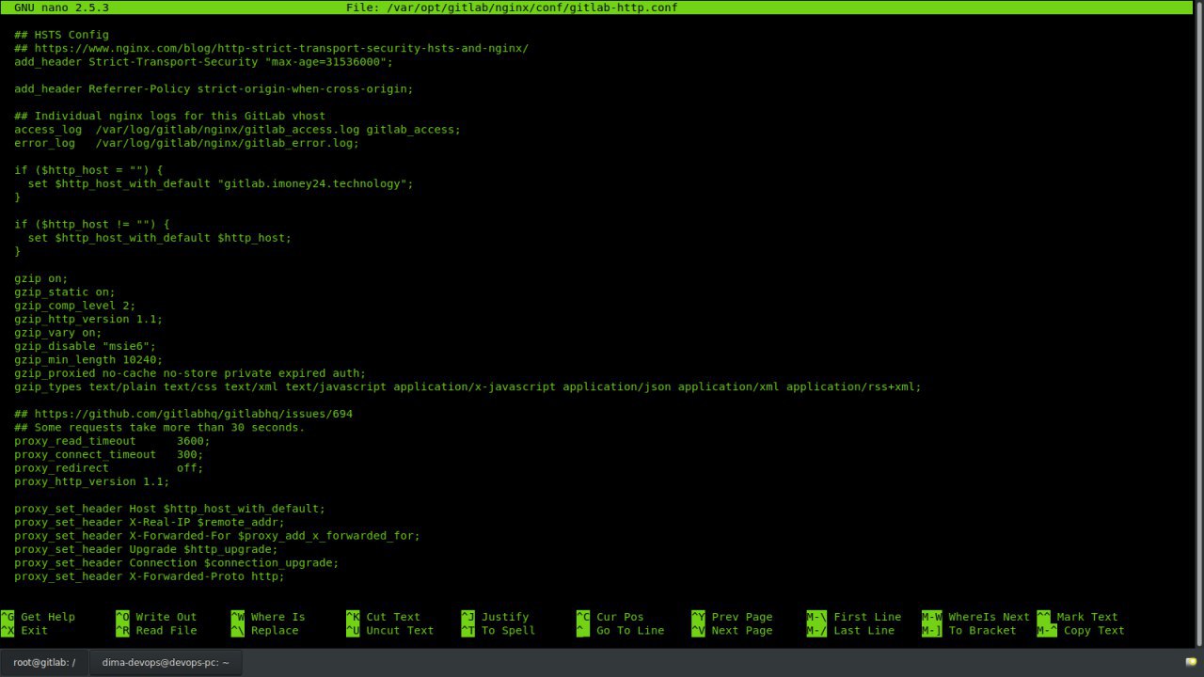Click the 'proxy_http_version 1.1;' line
The height and width of the screenshot is (677, 1204).
click(x=92, y=481)
